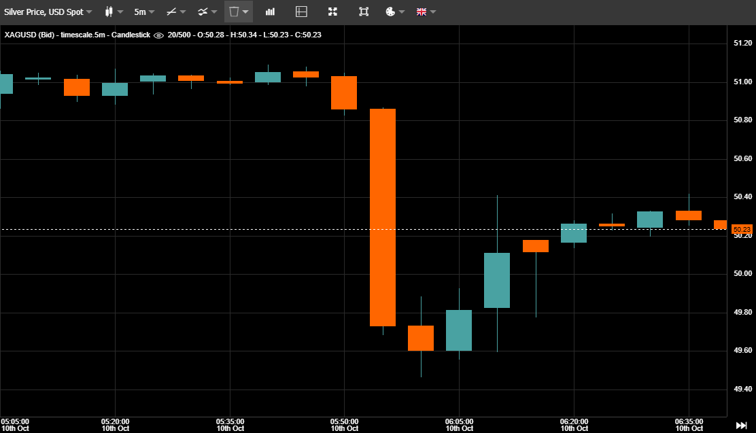Click the indicators/studies icon

203,12
